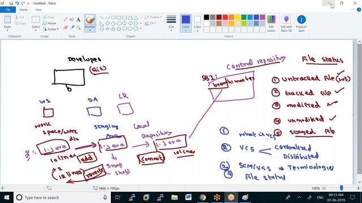Pick the Line shape
Viewport: 362px width, 203px height.
(102, 17)
